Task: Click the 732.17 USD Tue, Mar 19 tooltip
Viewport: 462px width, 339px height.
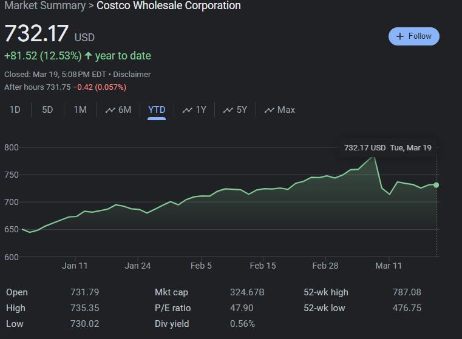Action: point(387,148)
